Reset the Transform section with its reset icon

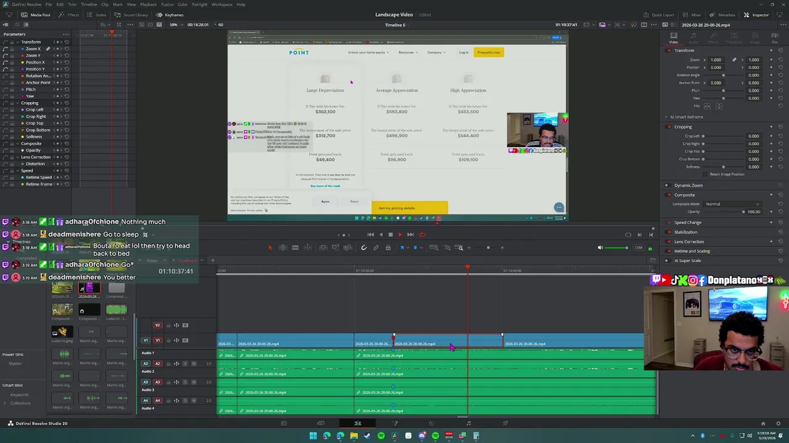(780, 50)
